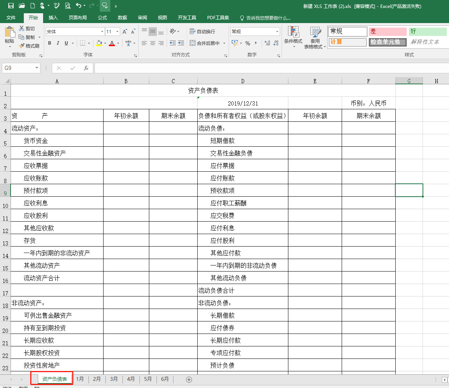Viewport: 449px width, 388px height.
Task: Switch to the 数据 ribbon tab
Action: pos(122,18)
